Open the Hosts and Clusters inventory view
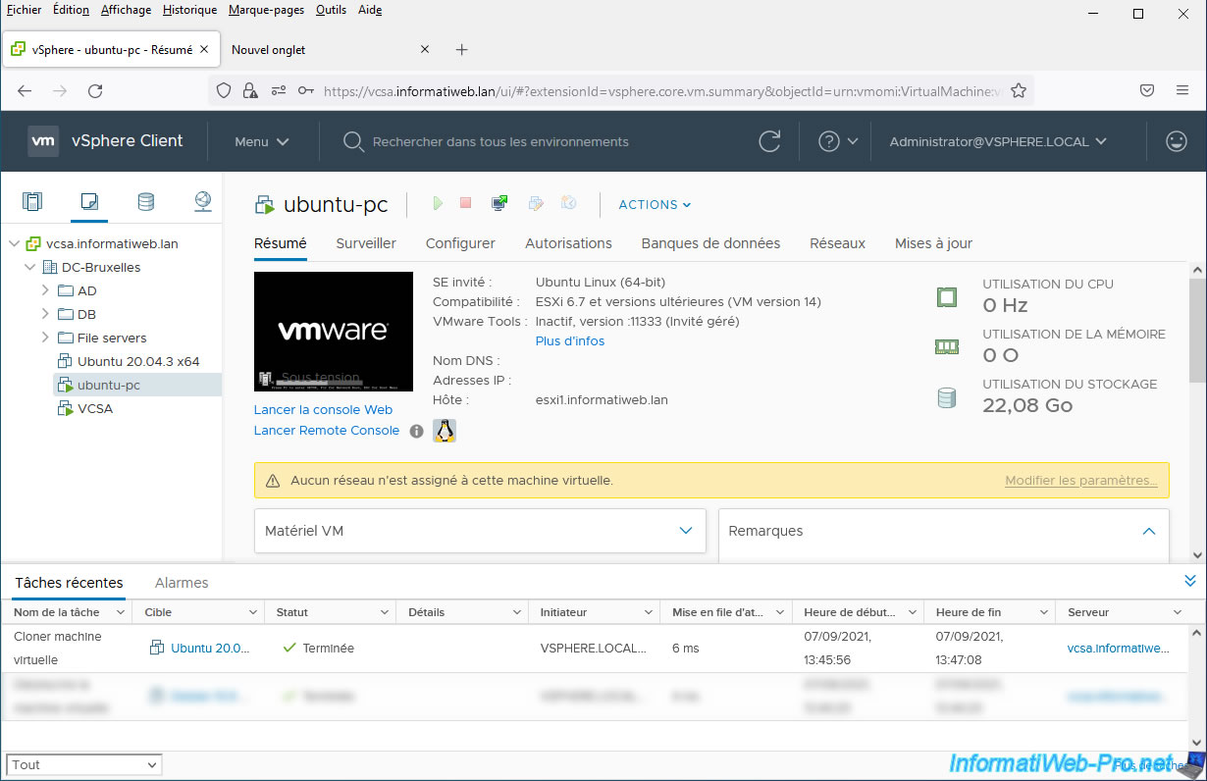 [32, 202]
